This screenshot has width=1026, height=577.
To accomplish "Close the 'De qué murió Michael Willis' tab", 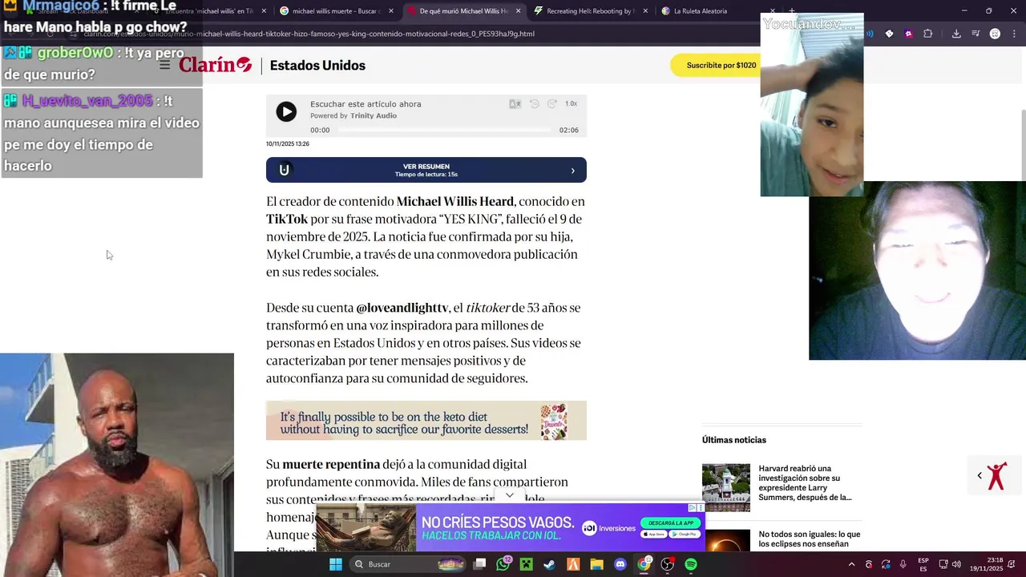I will click(518, 11).
